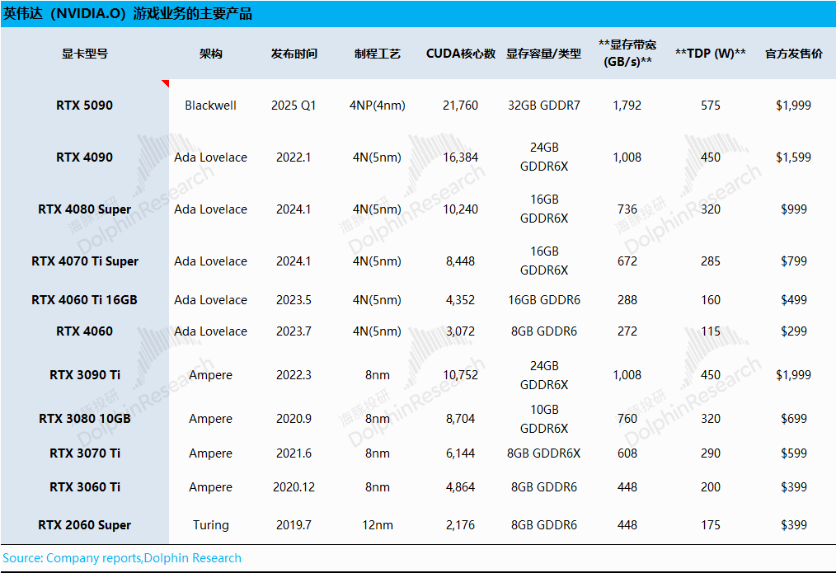Click the 架构 column header
This screenshot has width=836, height=573.
click(x=210, y=54)
